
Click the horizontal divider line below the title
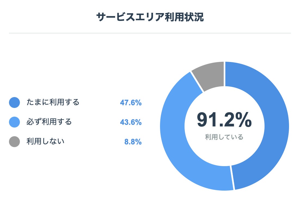pos(150,33)
